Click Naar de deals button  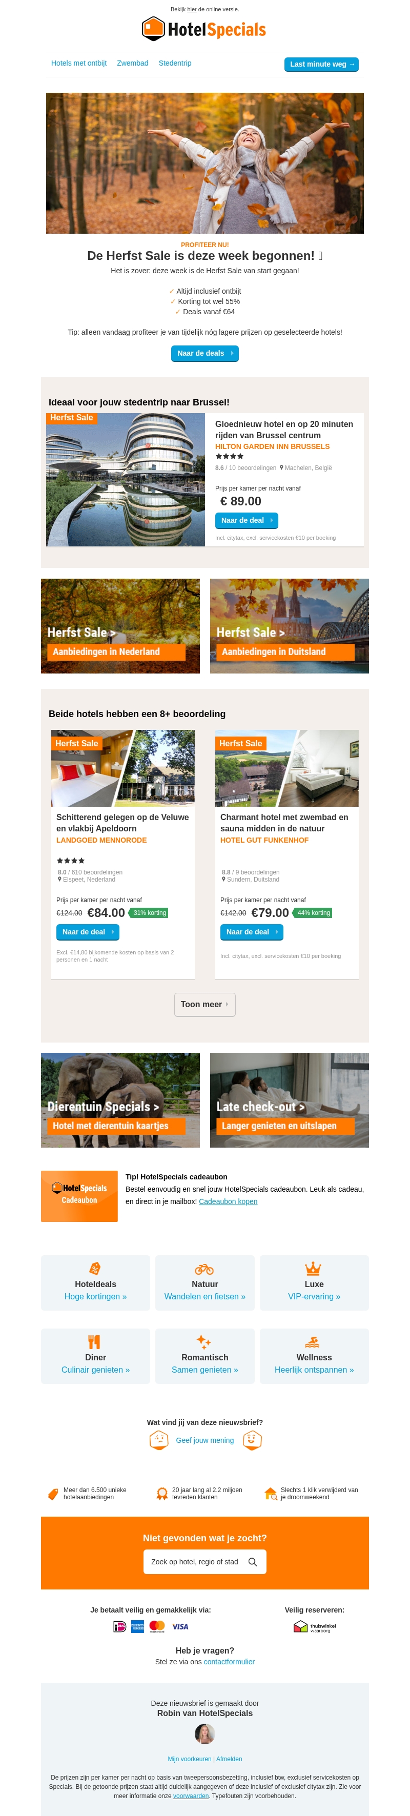(204, 353)
